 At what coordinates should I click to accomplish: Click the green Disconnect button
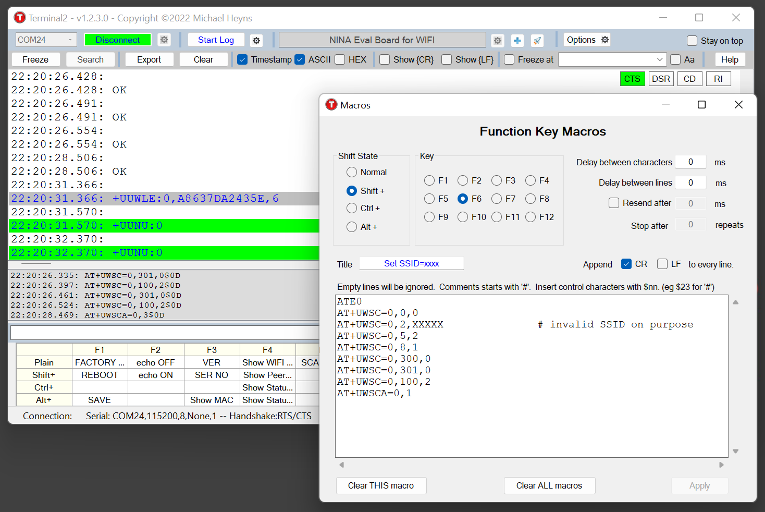pos(117,40)
